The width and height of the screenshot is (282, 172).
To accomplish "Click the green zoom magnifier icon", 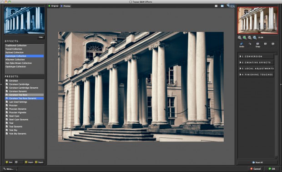I will tap(245, 38).
